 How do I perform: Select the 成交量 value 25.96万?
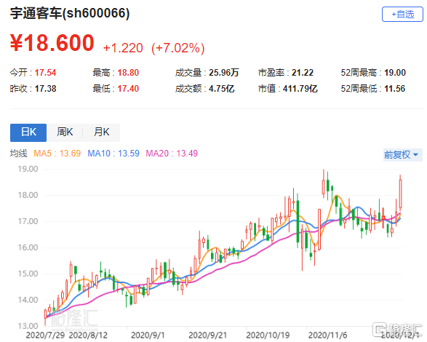coord(224,73)
